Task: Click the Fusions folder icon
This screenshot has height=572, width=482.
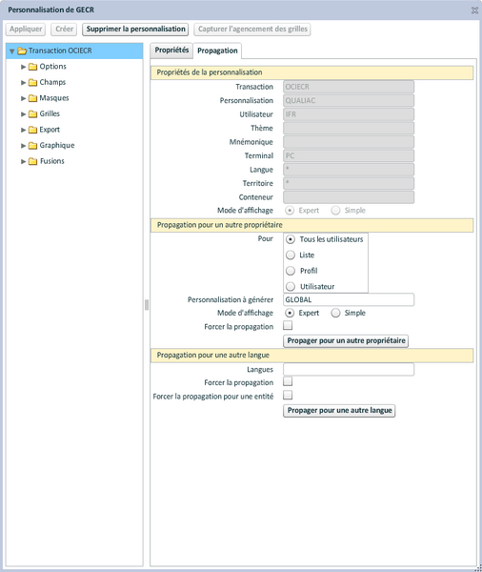Action: point(32,161)
